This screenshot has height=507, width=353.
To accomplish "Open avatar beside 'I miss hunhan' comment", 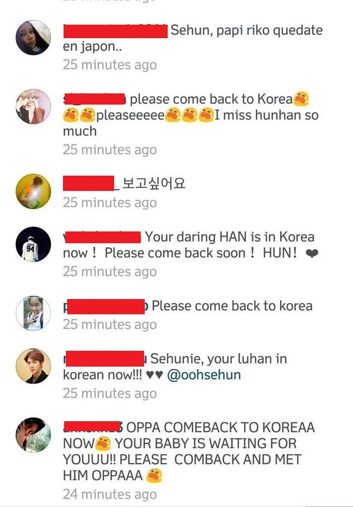I will tap(34, 106).
